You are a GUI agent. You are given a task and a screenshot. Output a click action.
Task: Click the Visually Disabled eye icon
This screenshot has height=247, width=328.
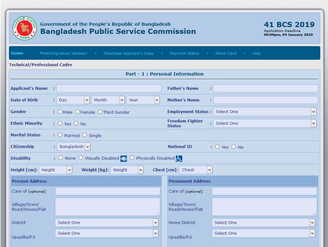point(124,158)
